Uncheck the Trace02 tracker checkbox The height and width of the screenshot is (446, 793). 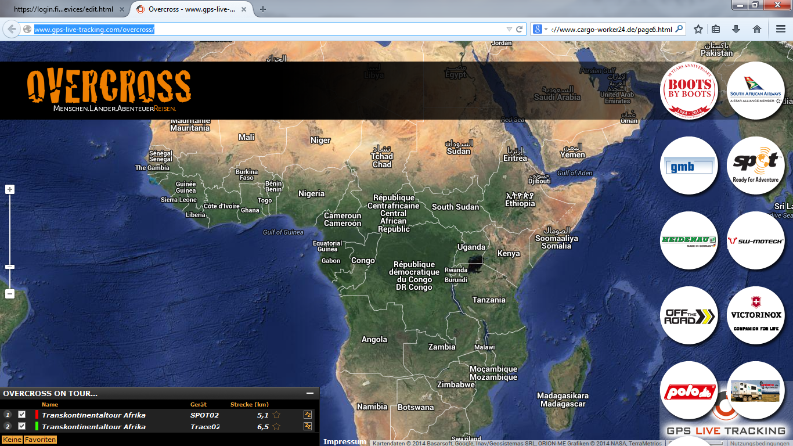(22, 426)
